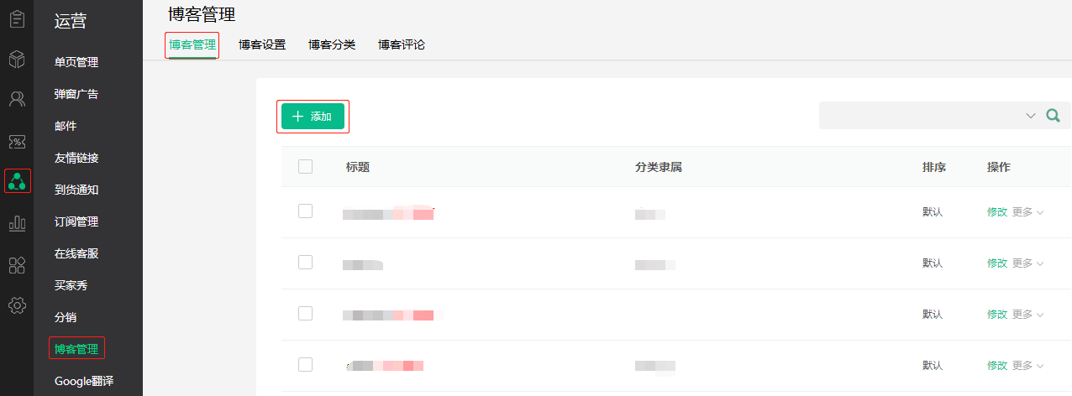Viewport: 1072px width, 396px height.
Task: Open 在线客服 in the left menu
Action: pos(76,253)
